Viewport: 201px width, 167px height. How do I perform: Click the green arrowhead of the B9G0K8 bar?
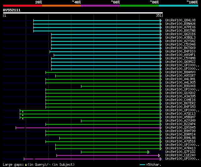coord(161,86)
